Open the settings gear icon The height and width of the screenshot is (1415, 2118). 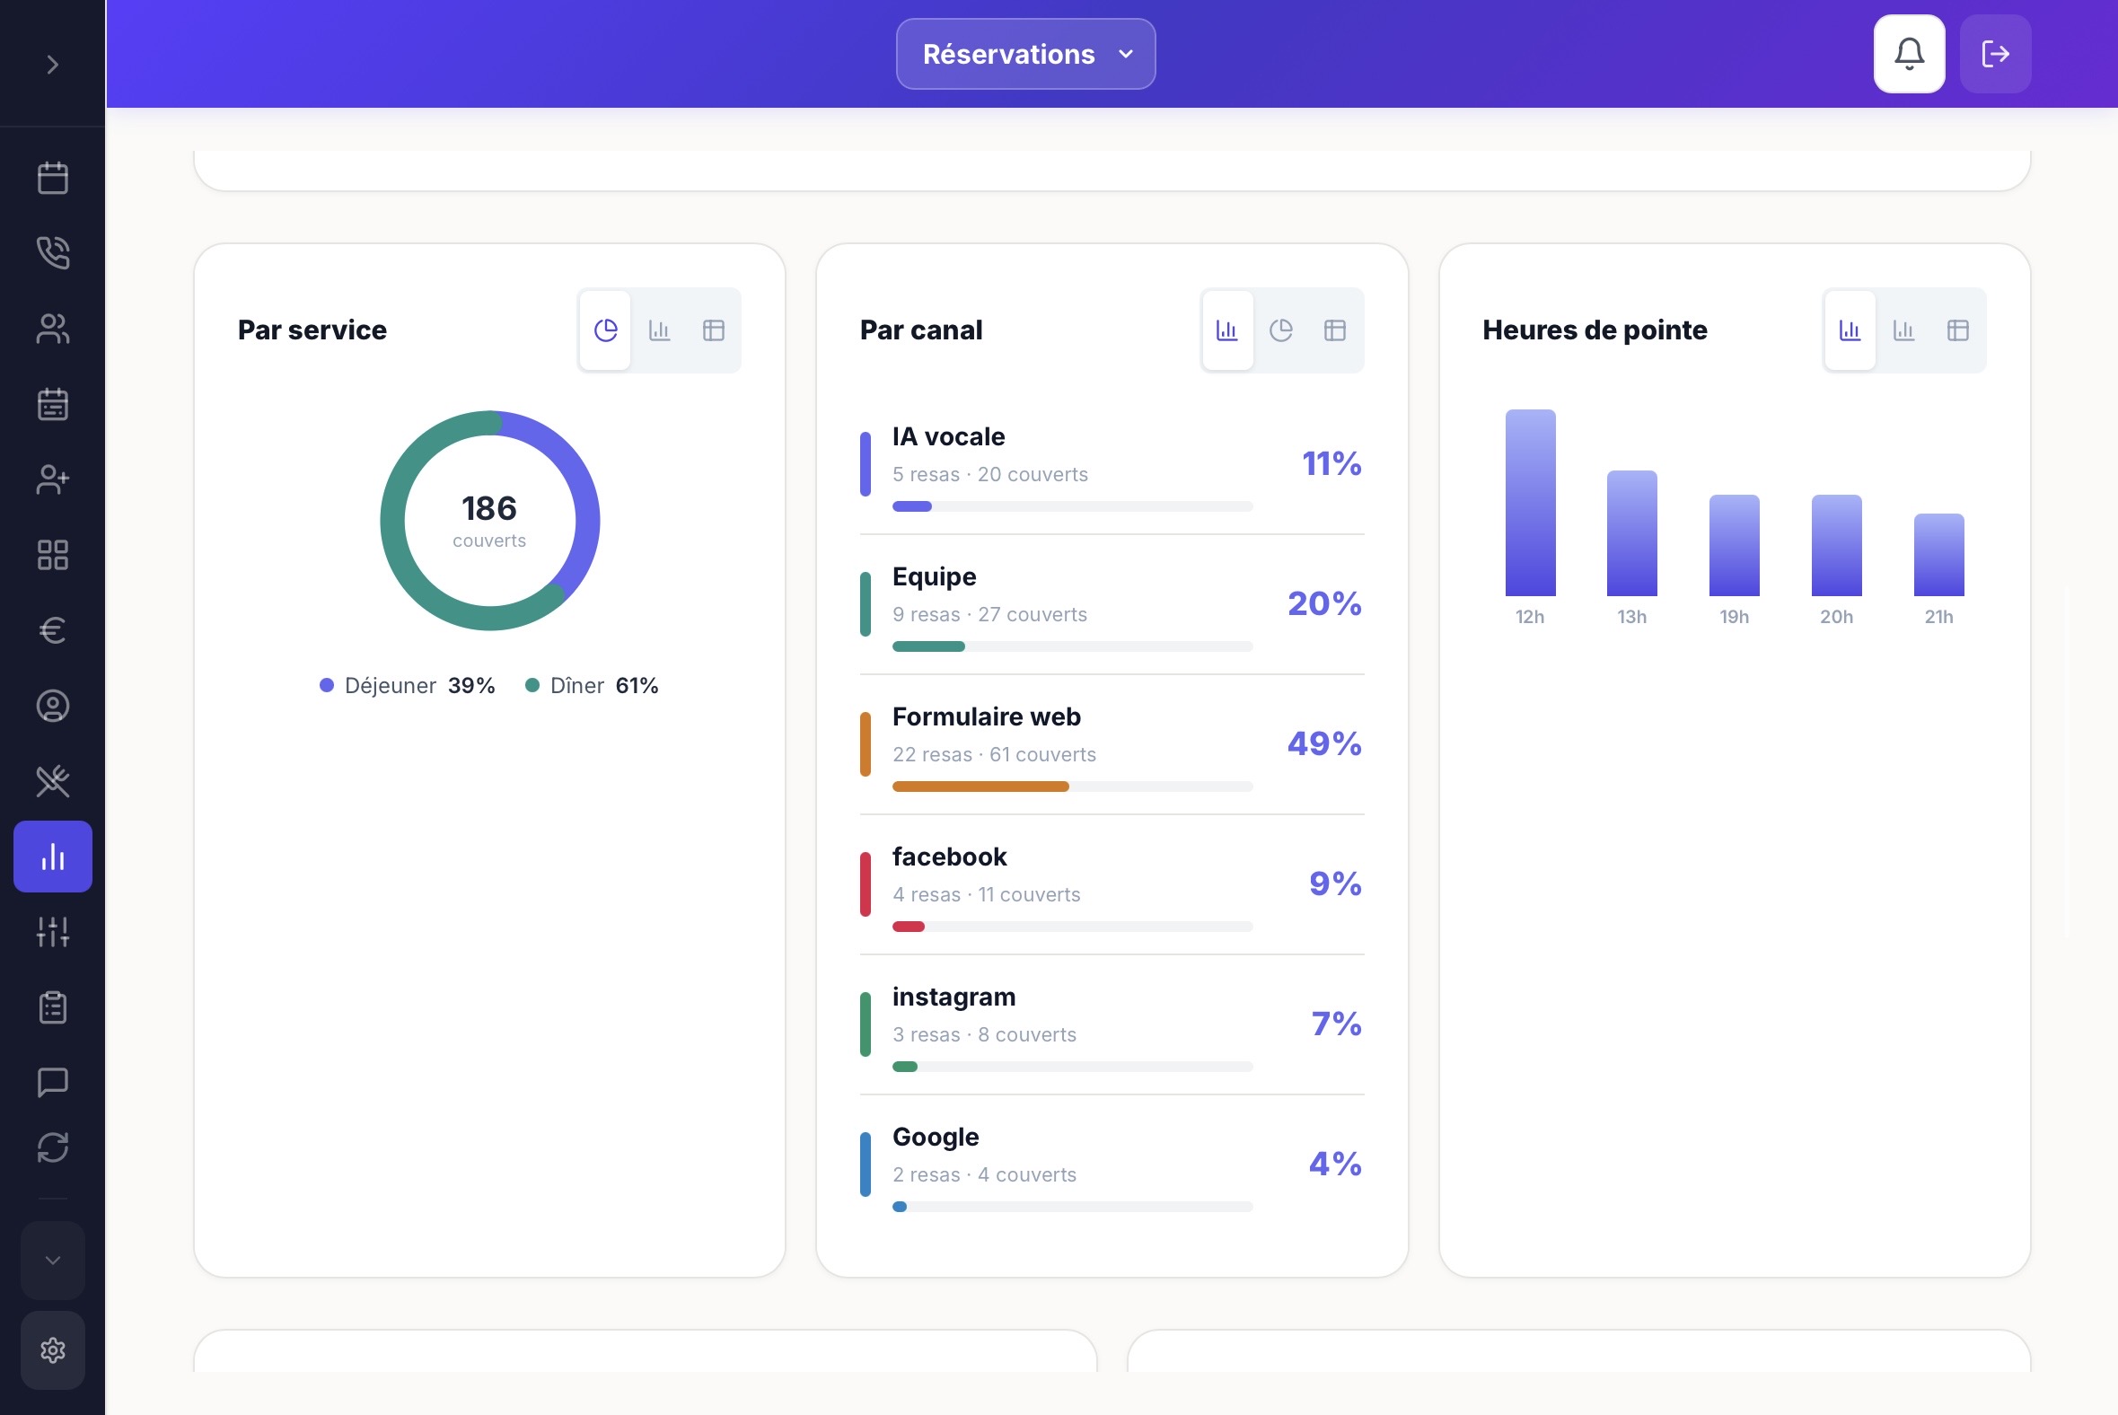click(x=52, y=1350)
